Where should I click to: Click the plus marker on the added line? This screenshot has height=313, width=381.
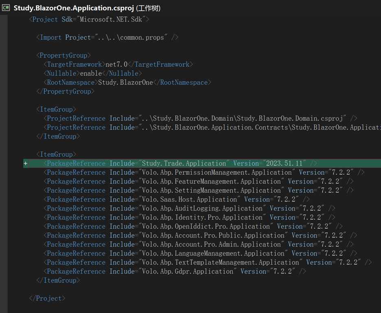[x=26, y=163]
